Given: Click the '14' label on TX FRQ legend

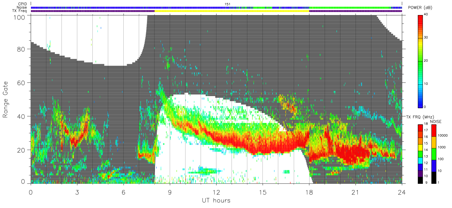Looking at the screenshot, I should [427, 150].
